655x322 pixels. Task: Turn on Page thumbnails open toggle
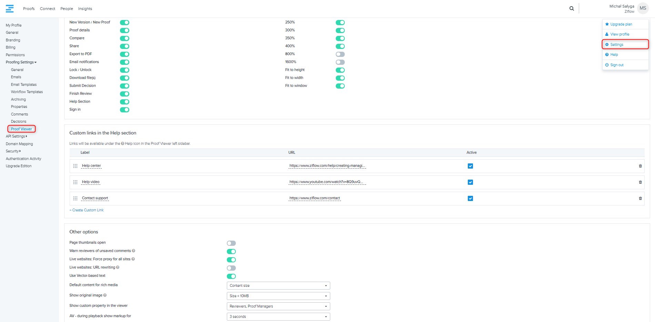pyautogui.click(x=231, y=243)
